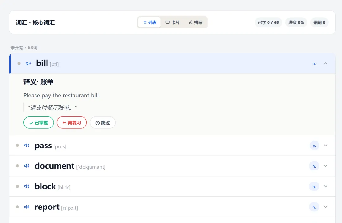
Task: Expand the report entry
Action: pyautogui.click(x=326, y=207)
